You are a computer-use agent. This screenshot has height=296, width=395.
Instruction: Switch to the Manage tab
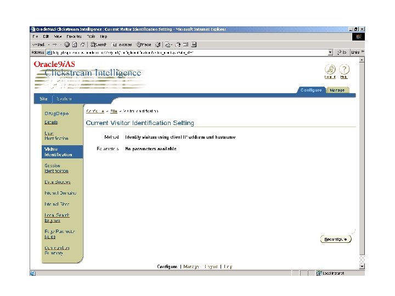tap(337, 90)
